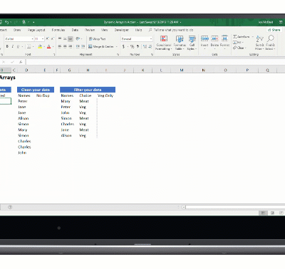Open the AutoSum dropdown arrow

[x=253, y=37]
